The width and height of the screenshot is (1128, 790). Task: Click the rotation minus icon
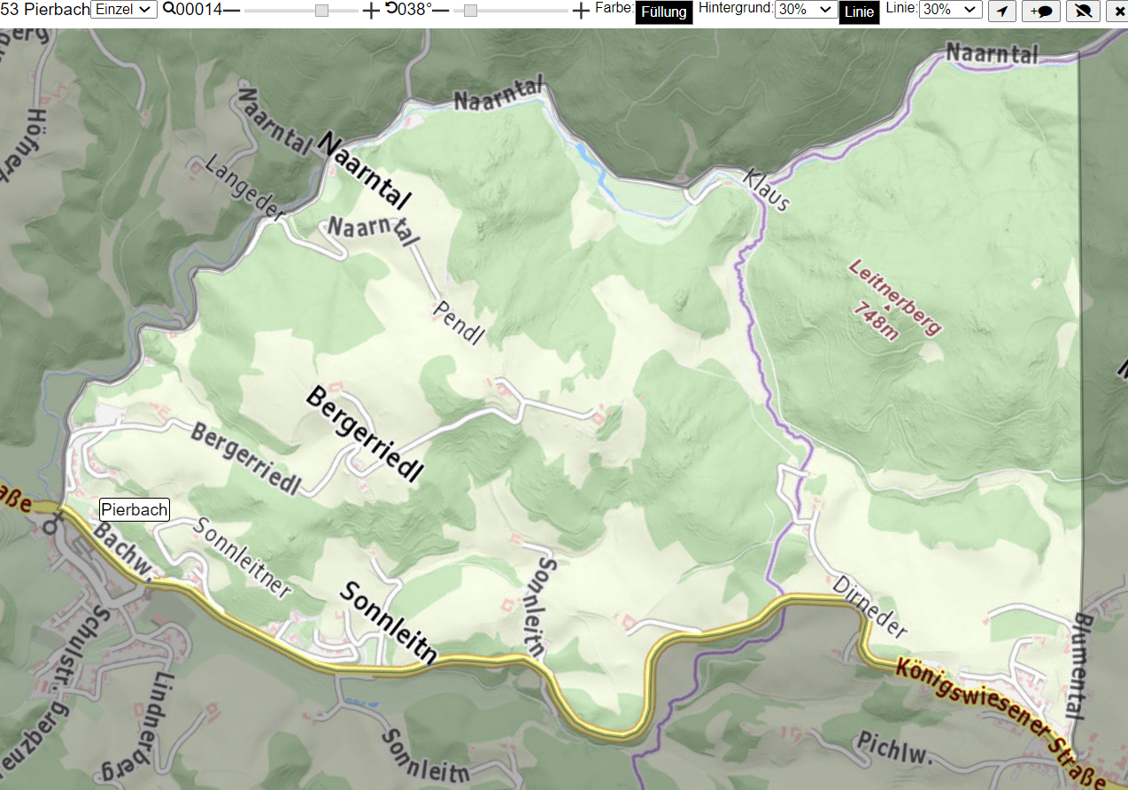point(440,11)
